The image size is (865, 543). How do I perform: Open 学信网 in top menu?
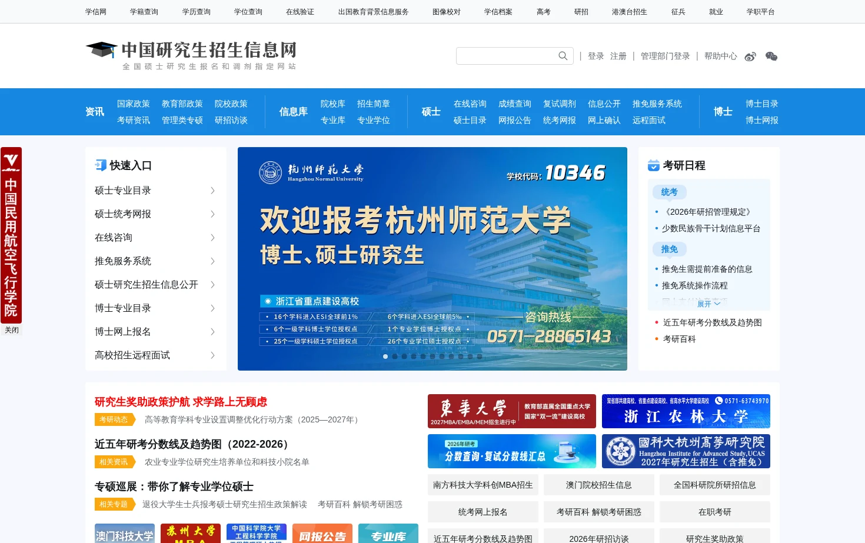pos(96,12)
